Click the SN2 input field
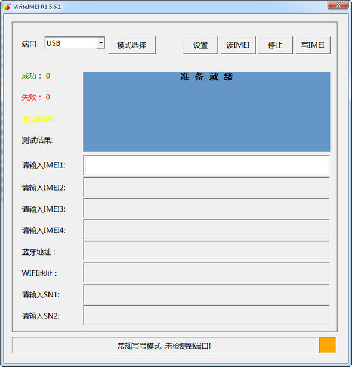Image resolution: width=352 pixels, height=367 pixels. coord(206,315)
